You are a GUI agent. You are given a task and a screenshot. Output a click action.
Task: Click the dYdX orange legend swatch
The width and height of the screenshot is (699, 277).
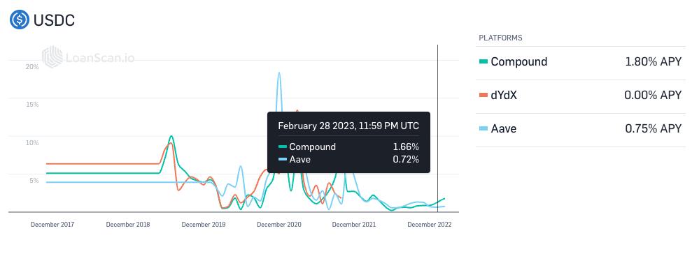coord(483,95)
